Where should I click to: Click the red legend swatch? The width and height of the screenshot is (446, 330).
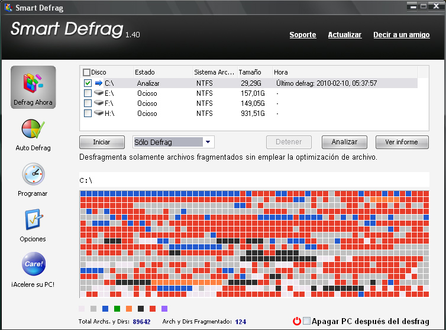click(x=153, y=309)
